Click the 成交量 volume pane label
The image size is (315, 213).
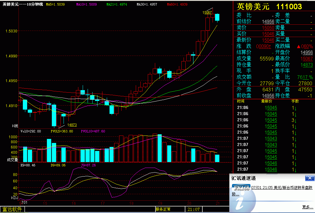coord(12,160)
